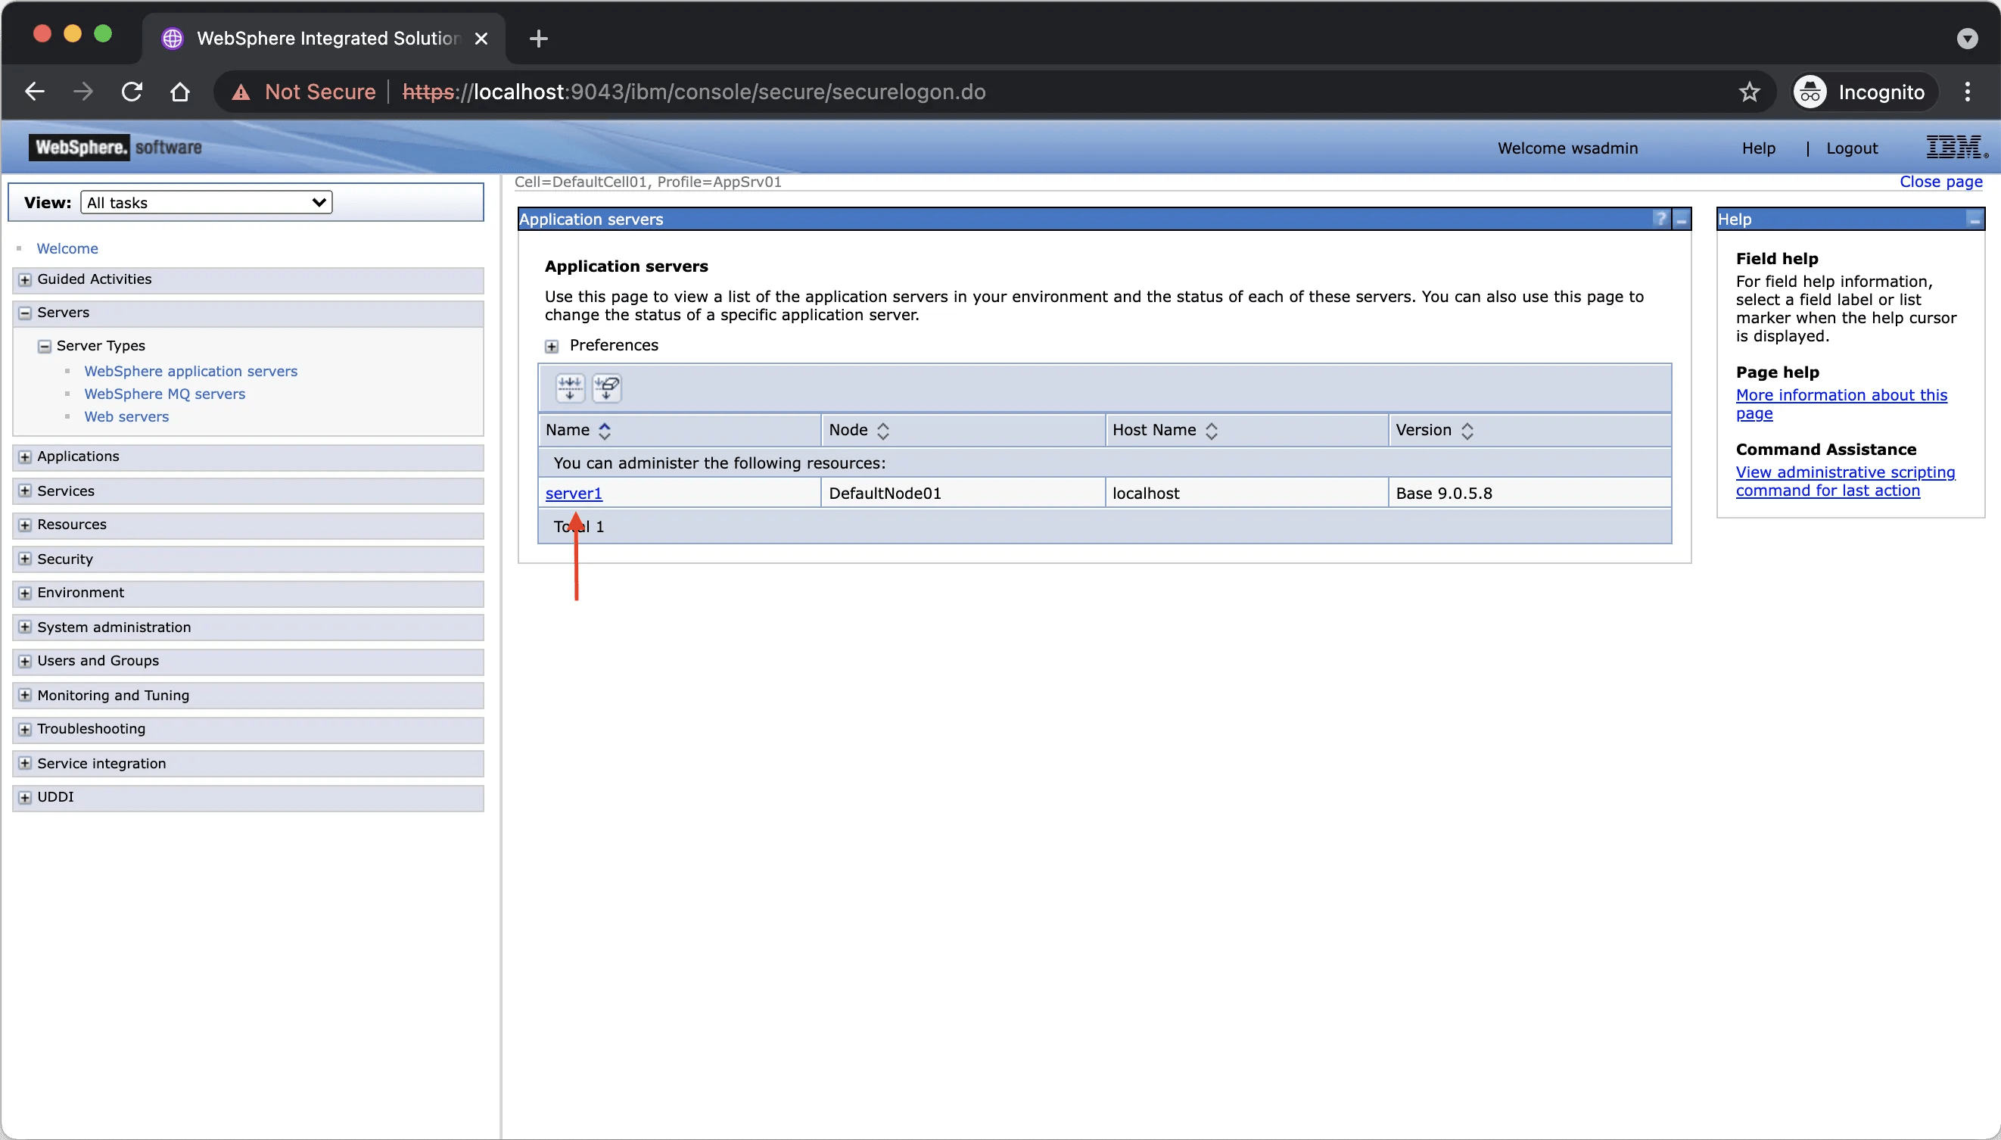Viewport: 2001px width, 1140px height.
Task: Expand the Services section
Action: [25, 491]
